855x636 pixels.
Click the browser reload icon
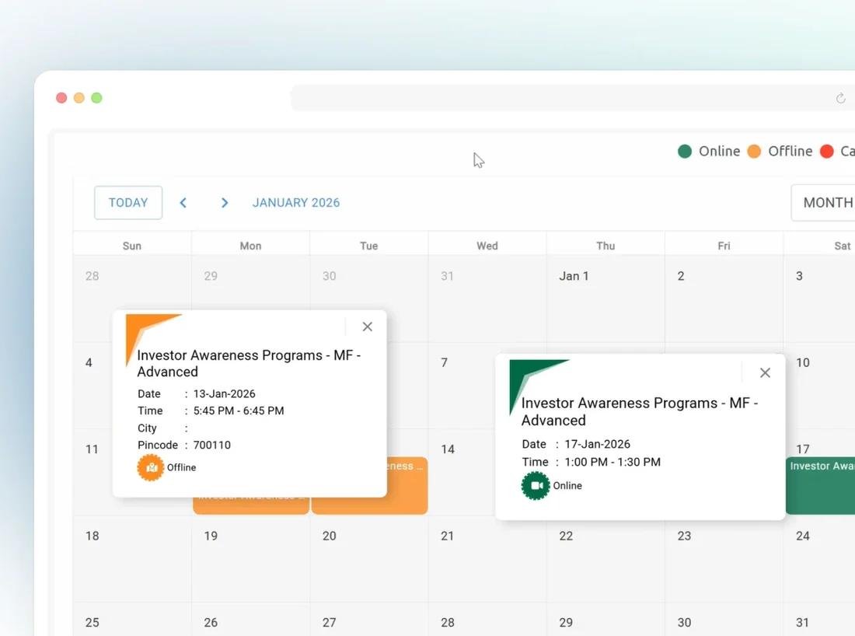click(841, 98)
